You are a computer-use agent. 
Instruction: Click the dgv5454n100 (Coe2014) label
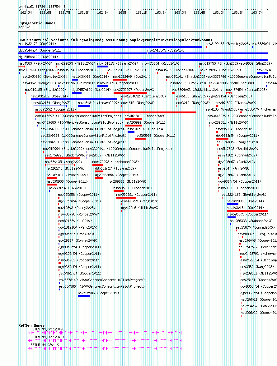pos(38,57)
